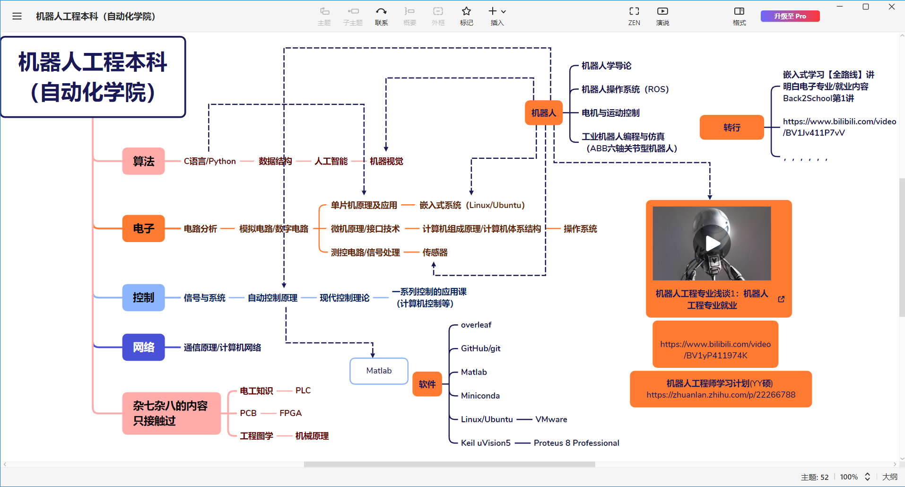The image size is (905, 487).
Task: Click the 升级至 Pro button
Action: click(x=790, y=16)
